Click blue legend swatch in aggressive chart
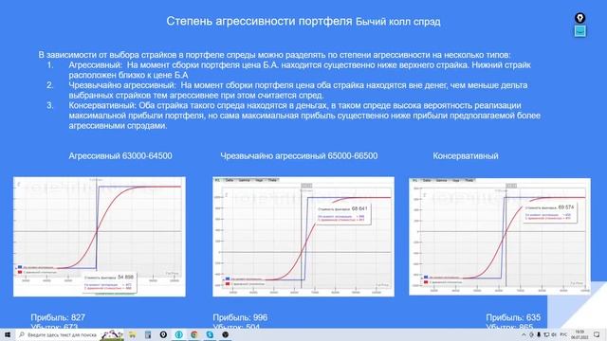Screen dimensions: 607x341 point(20,267)
